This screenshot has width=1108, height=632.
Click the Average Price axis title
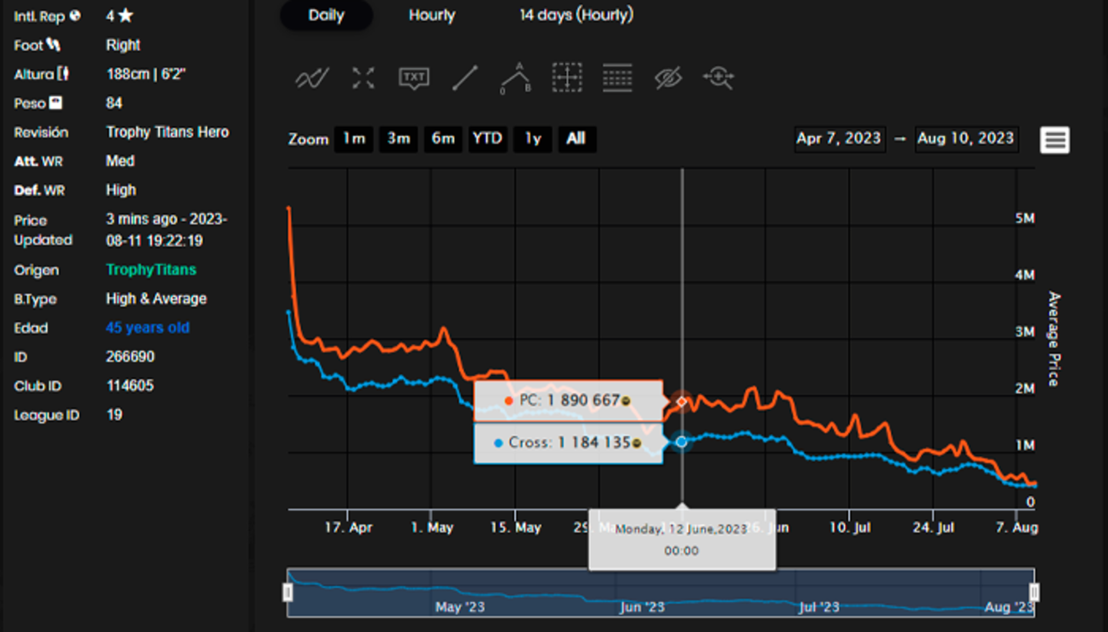coord(1054,339)
